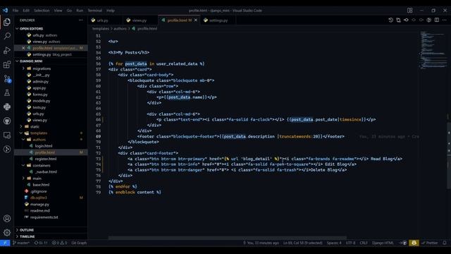
Task: Switch to the views.py tab
Action: pos(140,20)
